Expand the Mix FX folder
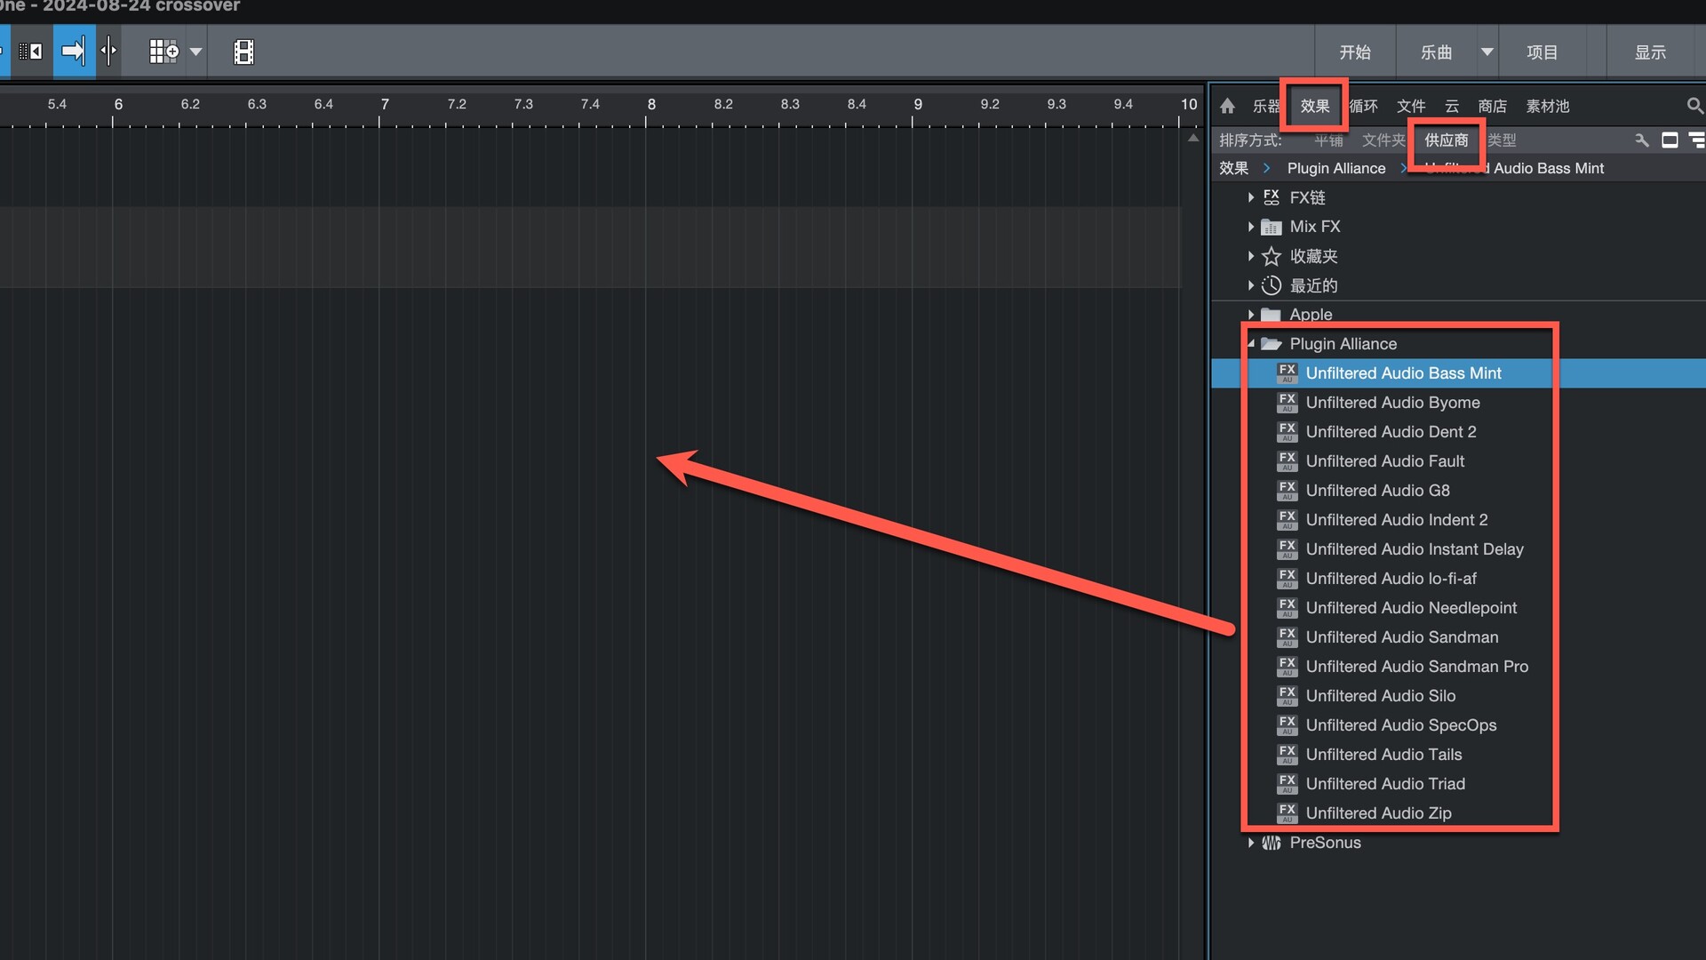Image resolution: width=1706 pixels, height=960 pixels. click(1250, 227)
